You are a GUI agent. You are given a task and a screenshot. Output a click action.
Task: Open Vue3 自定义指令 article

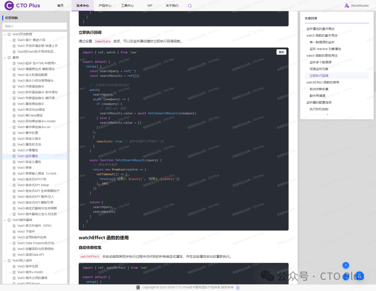29,139
